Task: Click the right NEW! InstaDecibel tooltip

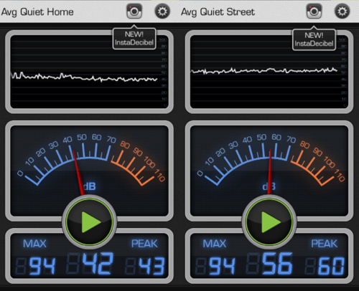Action: coord(314,39)
